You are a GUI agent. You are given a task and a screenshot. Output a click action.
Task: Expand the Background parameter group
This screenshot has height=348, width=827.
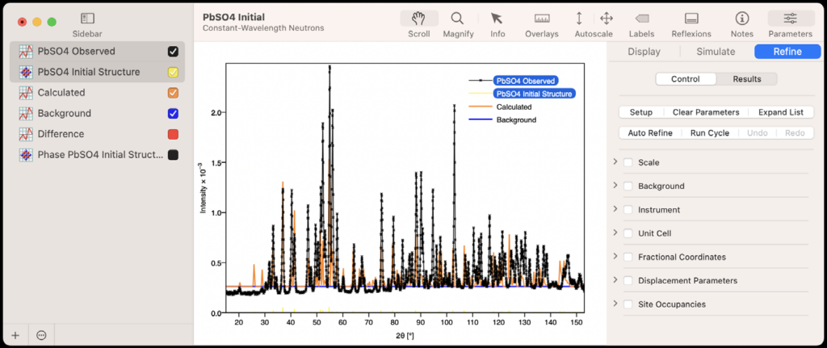[615, 186]
